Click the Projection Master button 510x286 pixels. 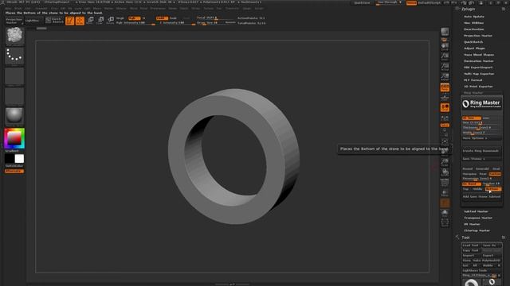[x=14, y=21]
